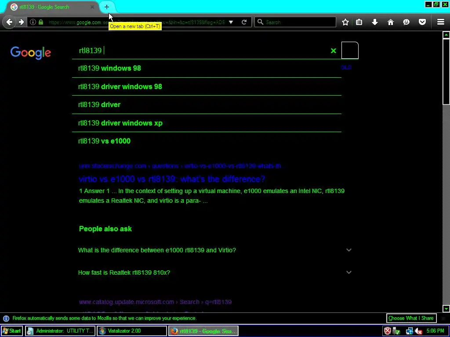Select suggestion rtl8139 driver windows 98
The width and height of the screenshot is (450, 337).
(207, 86)
